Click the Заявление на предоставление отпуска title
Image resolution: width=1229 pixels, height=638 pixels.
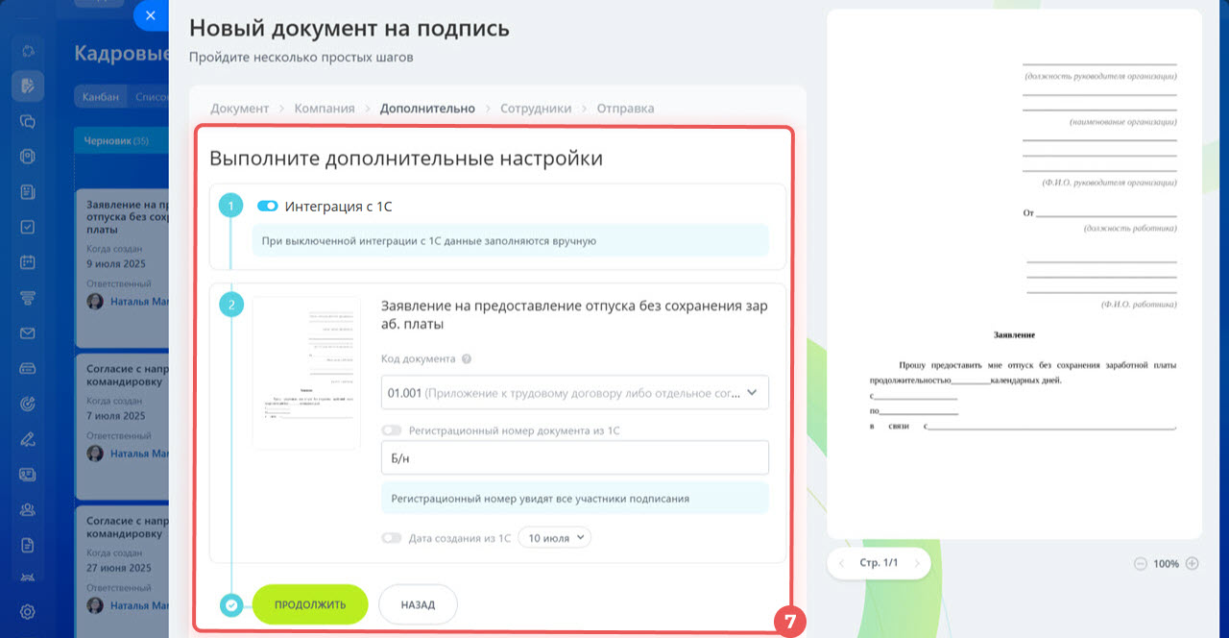click(x=575, y=315)
